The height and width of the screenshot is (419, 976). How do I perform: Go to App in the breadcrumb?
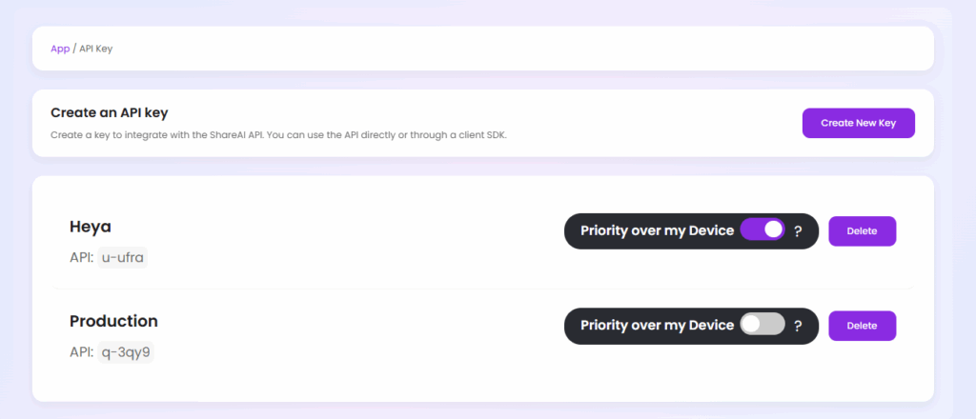tap(60, 49)
